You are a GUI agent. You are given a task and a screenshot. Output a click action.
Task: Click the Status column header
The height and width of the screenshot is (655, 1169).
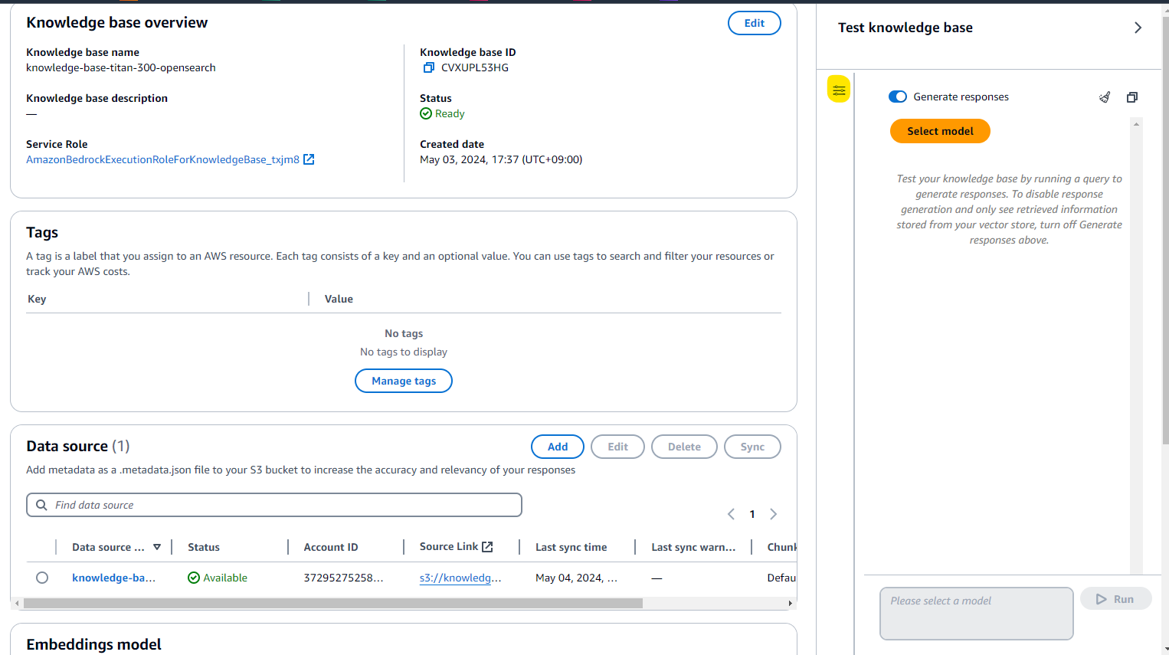point(204,547)
